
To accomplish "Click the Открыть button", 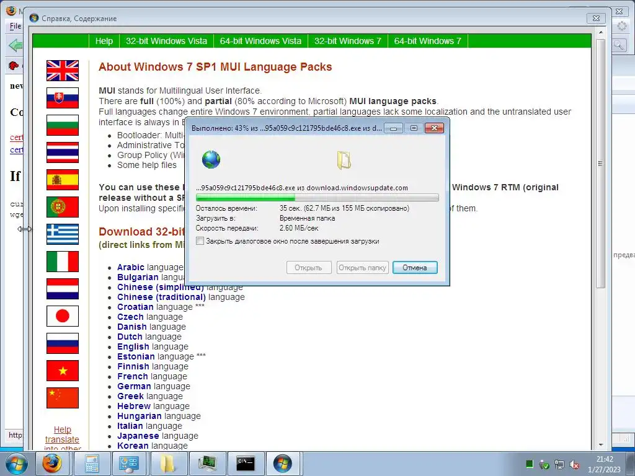I will tap(309, 268).
